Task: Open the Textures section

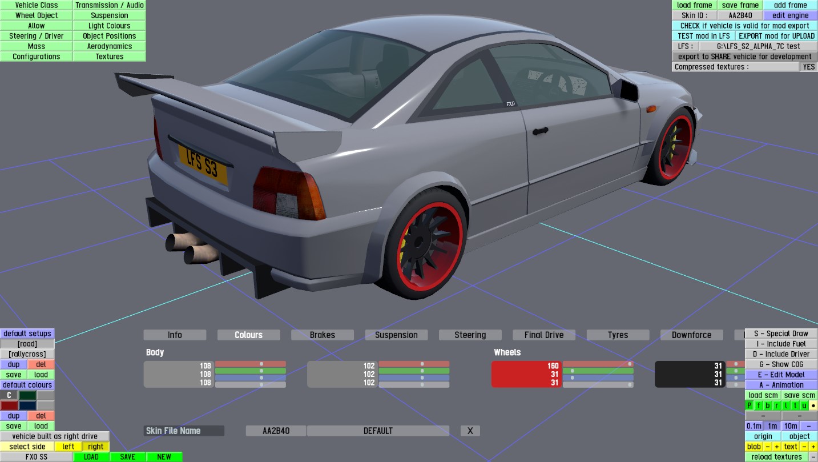Action: tap(110, 57)
